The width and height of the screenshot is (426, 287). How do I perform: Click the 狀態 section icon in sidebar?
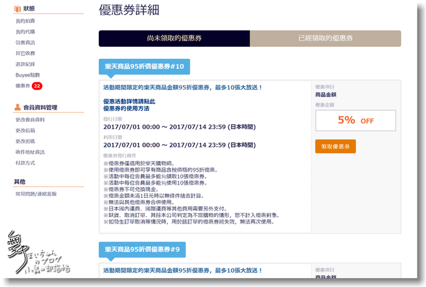[17, 10]
